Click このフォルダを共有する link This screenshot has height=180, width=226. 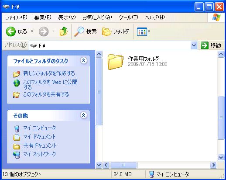(x=46, y=94)
